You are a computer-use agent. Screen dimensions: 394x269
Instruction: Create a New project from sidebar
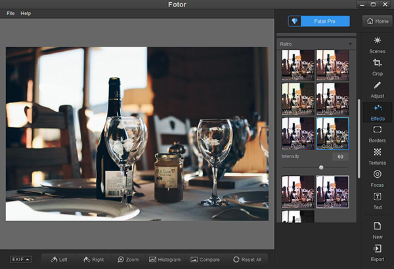377,230
